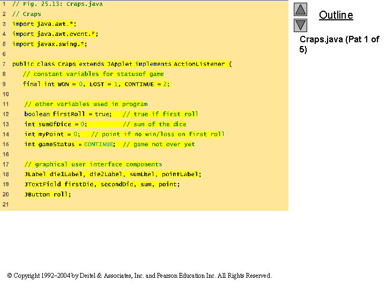Image resolution: width=386 pixels, height=289 pixels.
Task: Click the 'public class Craps extends JApplet' line
Action: coord(122,64)
